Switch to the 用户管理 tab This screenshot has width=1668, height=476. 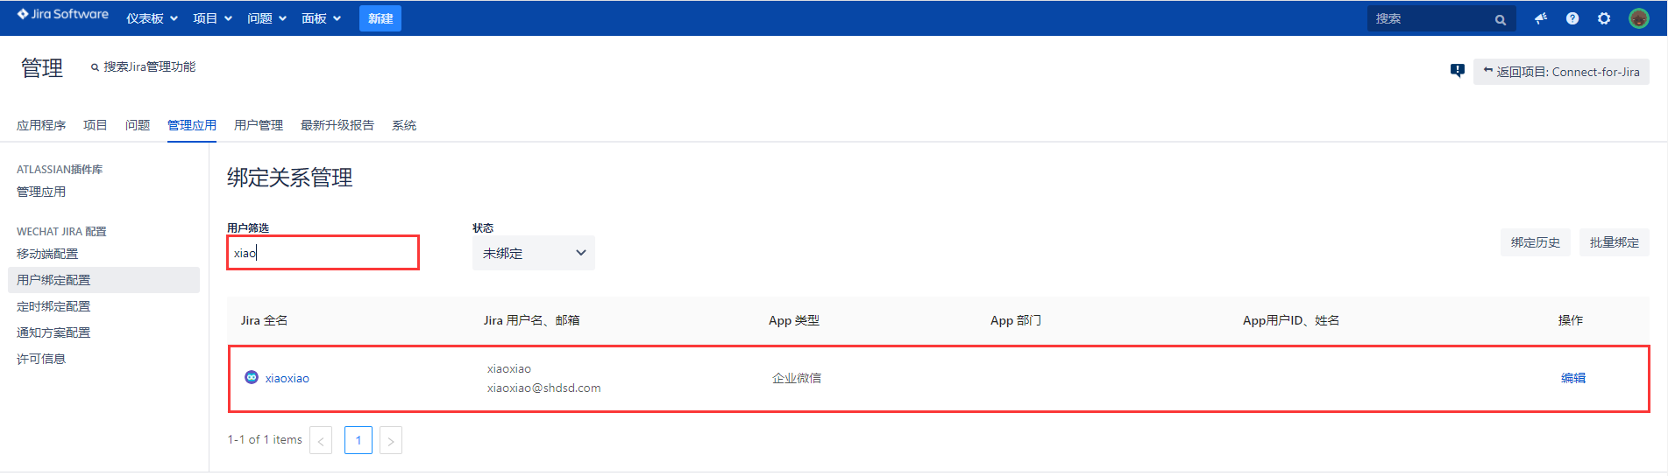click(x=259, y=125)
